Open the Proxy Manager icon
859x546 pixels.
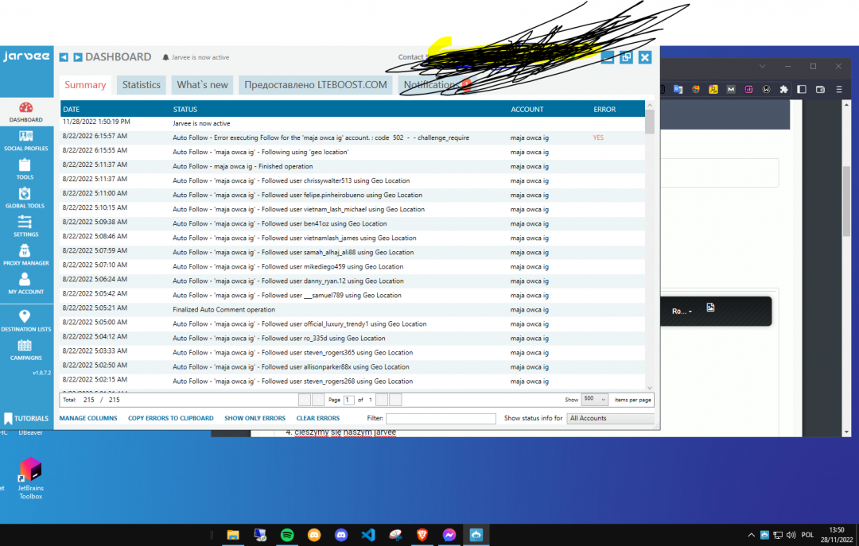click(x=25, y=254)
